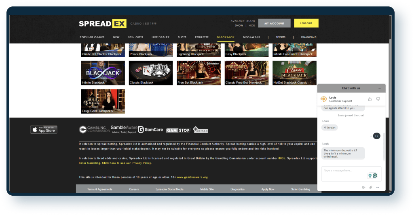
Task: Open the Careers footer link
Action: 134,189
